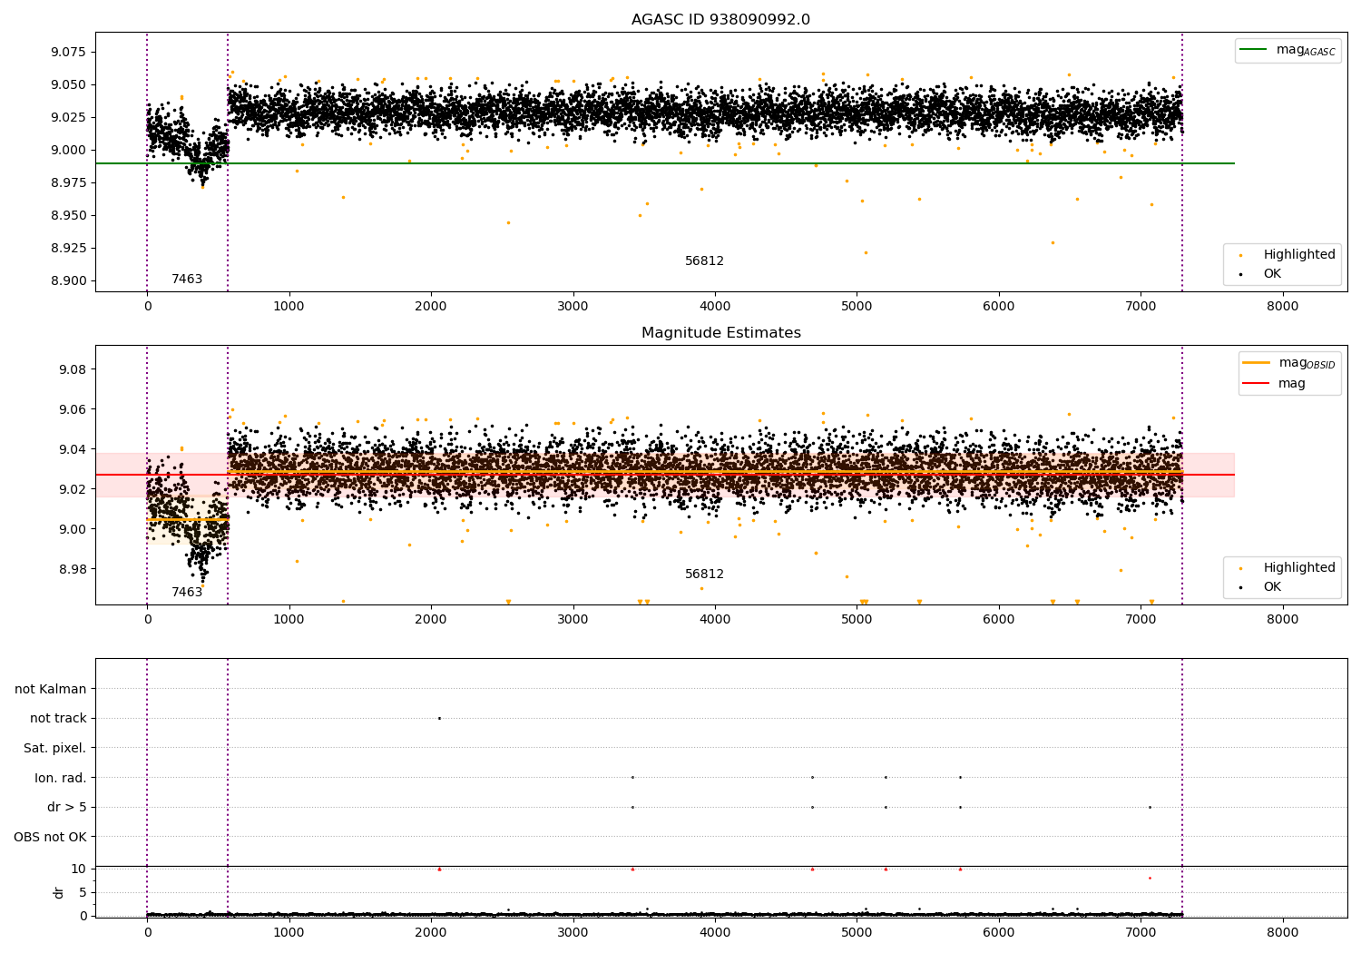Click the 6000 x-tick under Magnitude Estimates plot
Screen dimensions: 1361x953
pyautogui.click(x=999, y=620)
